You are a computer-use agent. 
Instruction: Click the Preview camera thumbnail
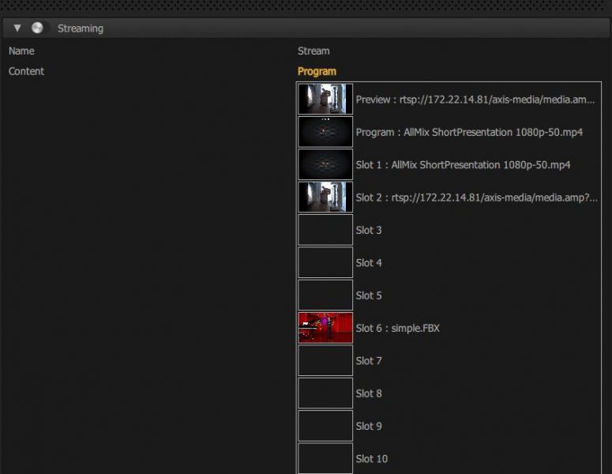click(325, 100)
